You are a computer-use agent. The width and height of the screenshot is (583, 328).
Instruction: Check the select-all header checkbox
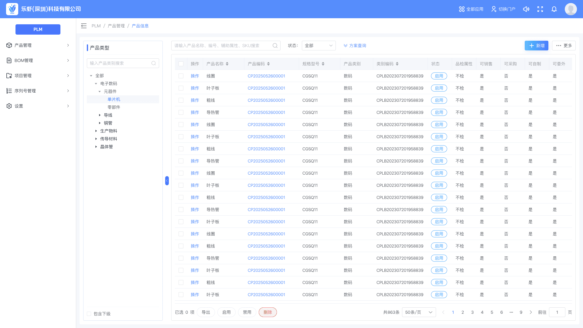(x=181, y=64)
